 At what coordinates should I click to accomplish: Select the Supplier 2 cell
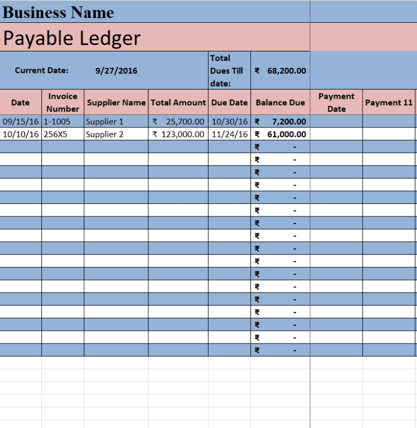pyautogui.click(x=116, y=134)
